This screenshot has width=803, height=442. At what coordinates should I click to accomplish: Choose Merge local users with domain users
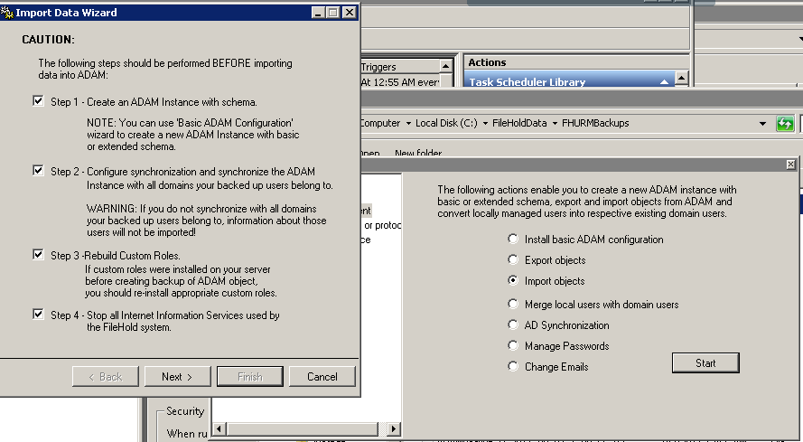[513, 304]
